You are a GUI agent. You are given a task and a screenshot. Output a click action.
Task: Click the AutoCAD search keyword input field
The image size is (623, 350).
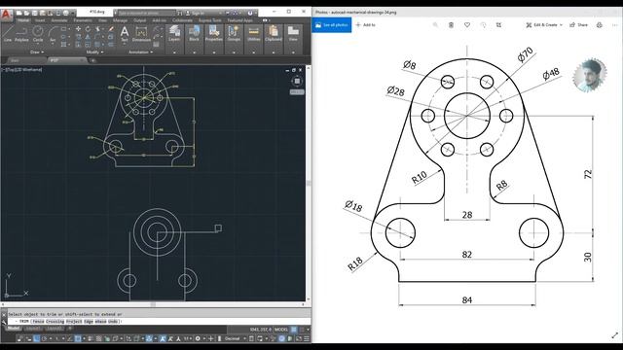pyautogui.click(x=146, y=13)
